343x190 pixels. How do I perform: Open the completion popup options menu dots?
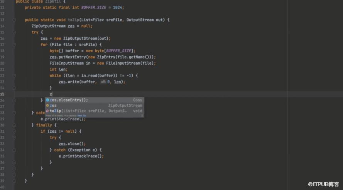(x=142, y=115)
